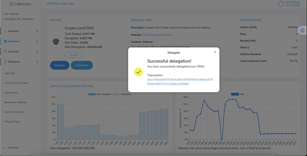Open Cross Shard Transfer

click(17, 83)
